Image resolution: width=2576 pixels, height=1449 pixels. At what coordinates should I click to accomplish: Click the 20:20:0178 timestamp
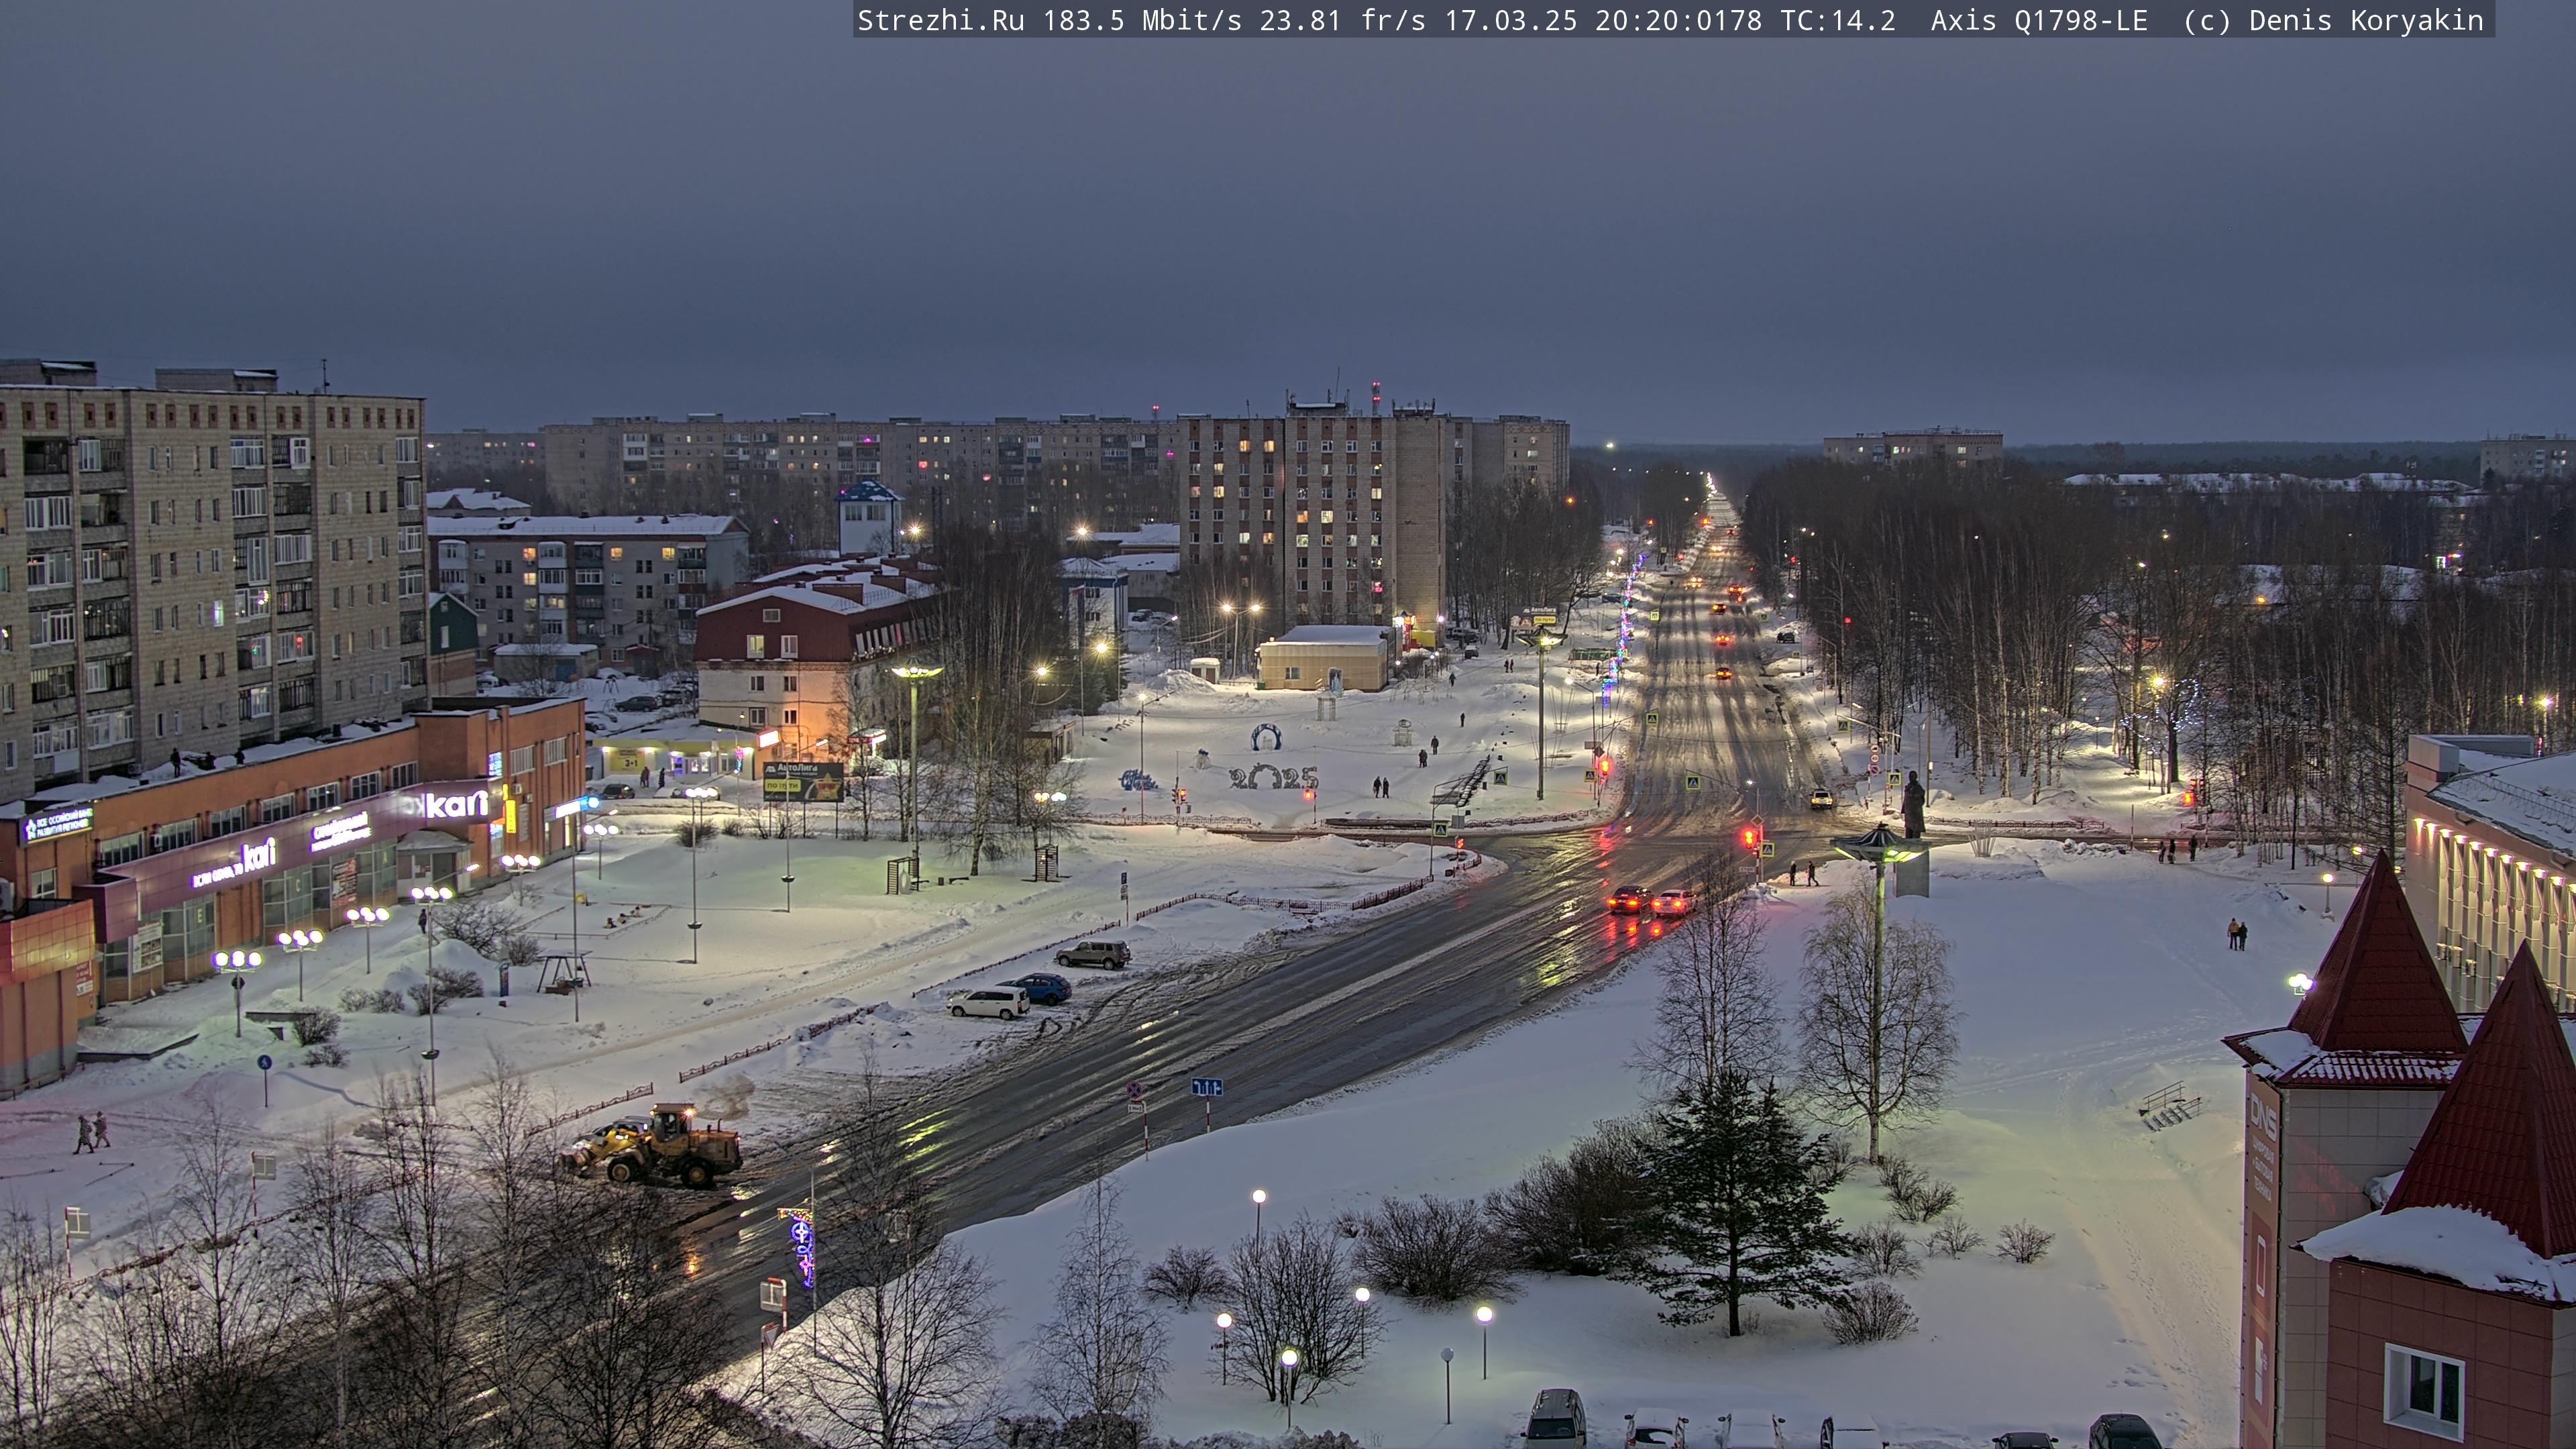pos(1678,20)
